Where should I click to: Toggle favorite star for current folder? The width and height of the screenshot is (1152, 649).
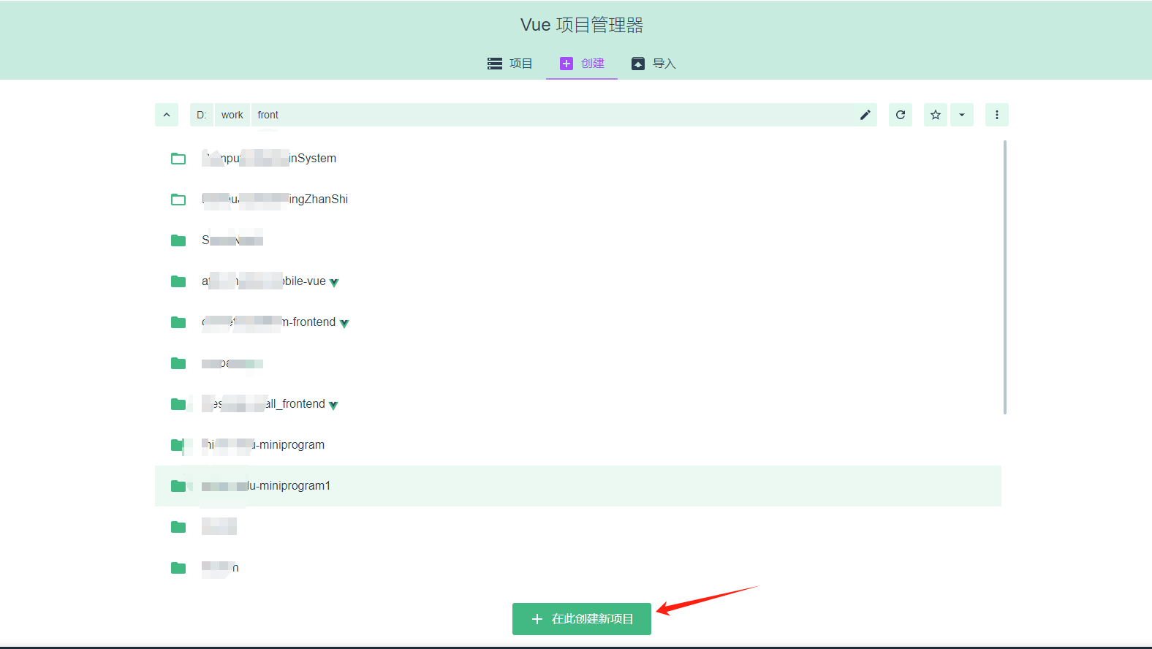click(935, 115)
